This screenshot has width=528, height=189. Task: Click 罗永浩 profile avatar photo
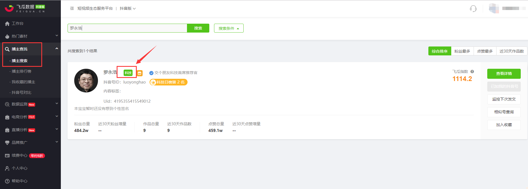click(86, 81)
